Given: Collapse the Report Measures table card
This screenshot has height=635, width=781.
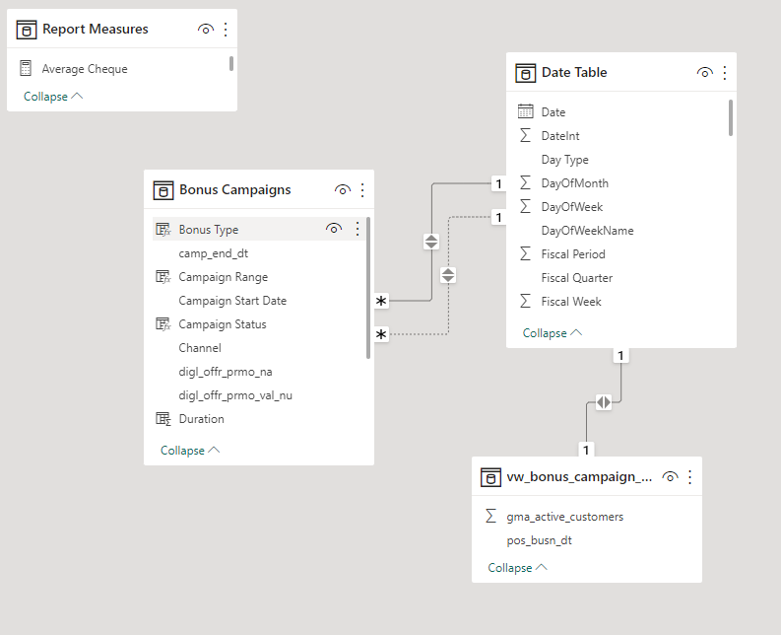Looking at the screenshot, I should click(53, 97).
